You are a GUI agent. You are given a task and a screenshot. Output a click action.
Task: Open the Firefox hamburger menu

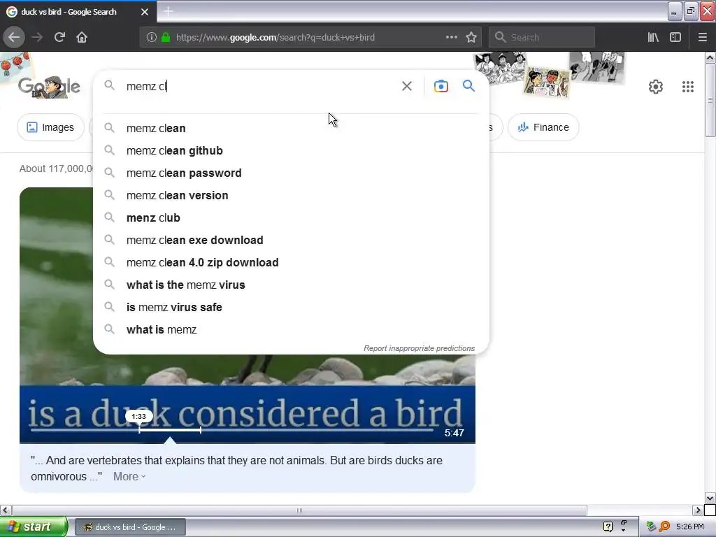(x=702, y=37)
